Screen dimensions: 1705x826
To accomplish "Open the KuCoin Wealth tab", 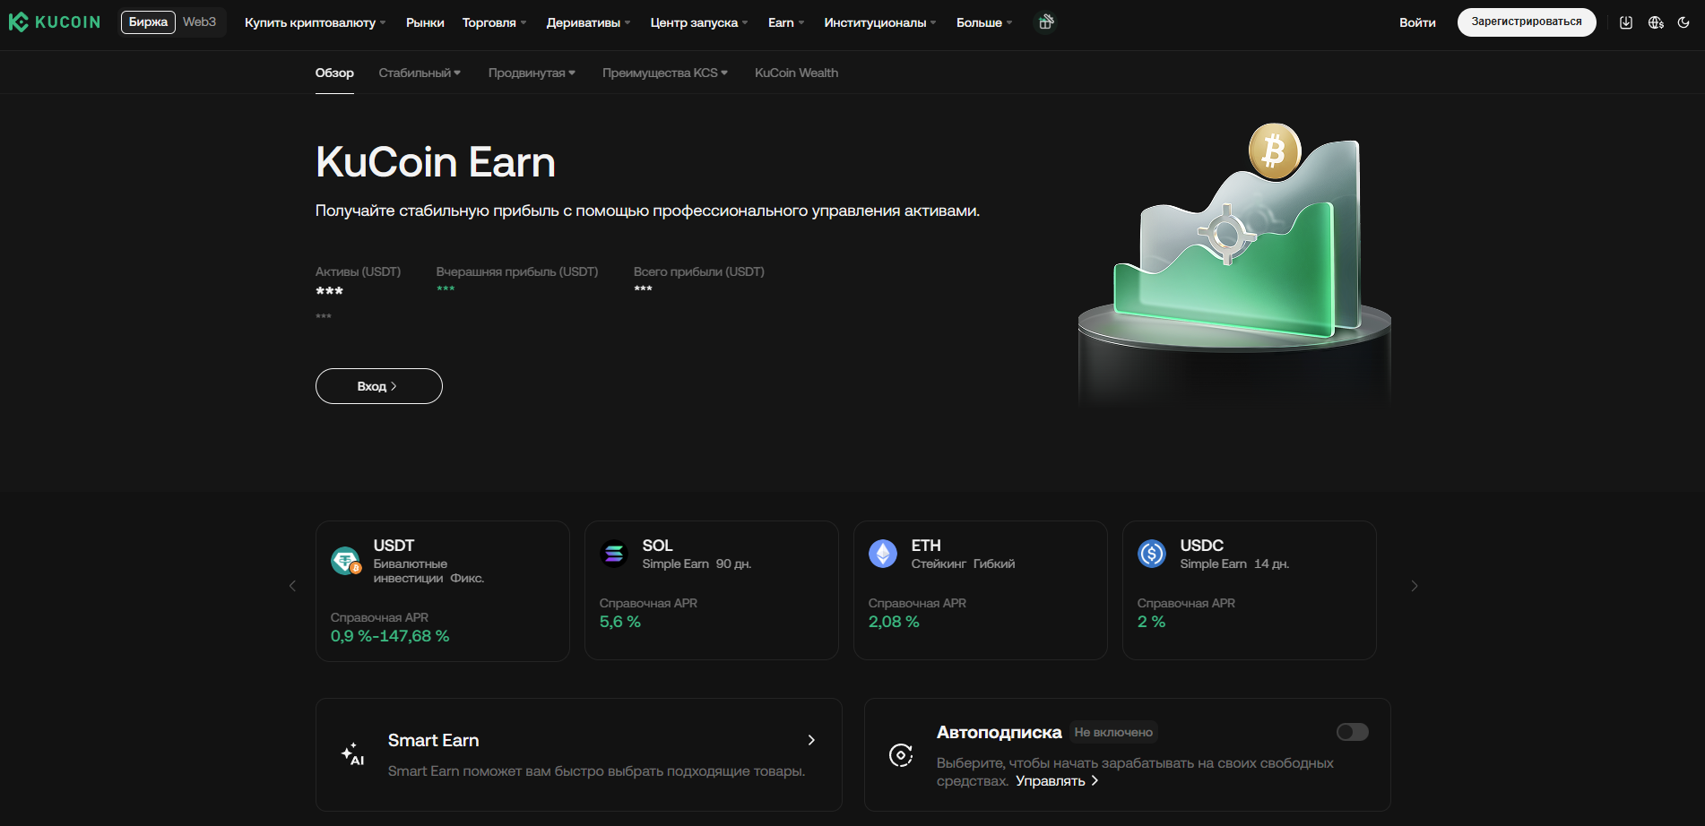I will [796, 73].
